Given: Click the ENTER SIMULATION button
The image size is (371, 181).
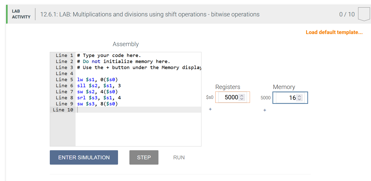Looking at the screenshot, I should click(x=84, y=158).
